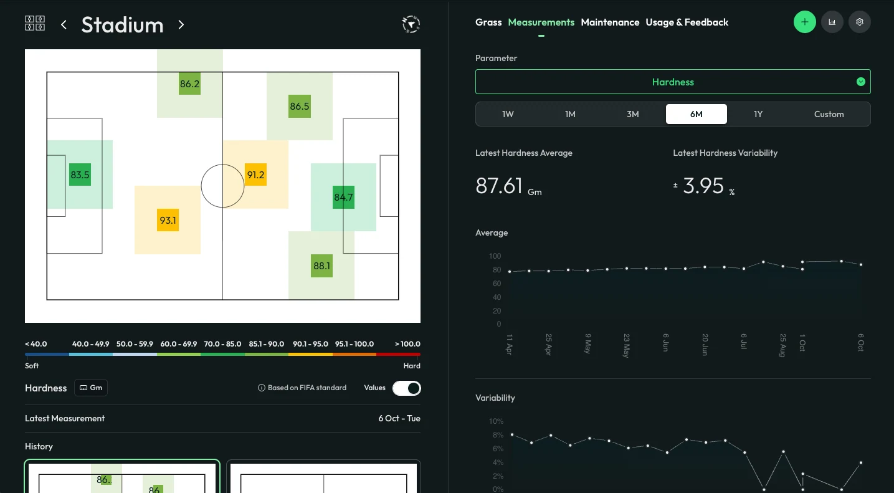Click the 93.1 hardness zone on pitch
This screenshot has height=493, width=894.
pos(168,220)
